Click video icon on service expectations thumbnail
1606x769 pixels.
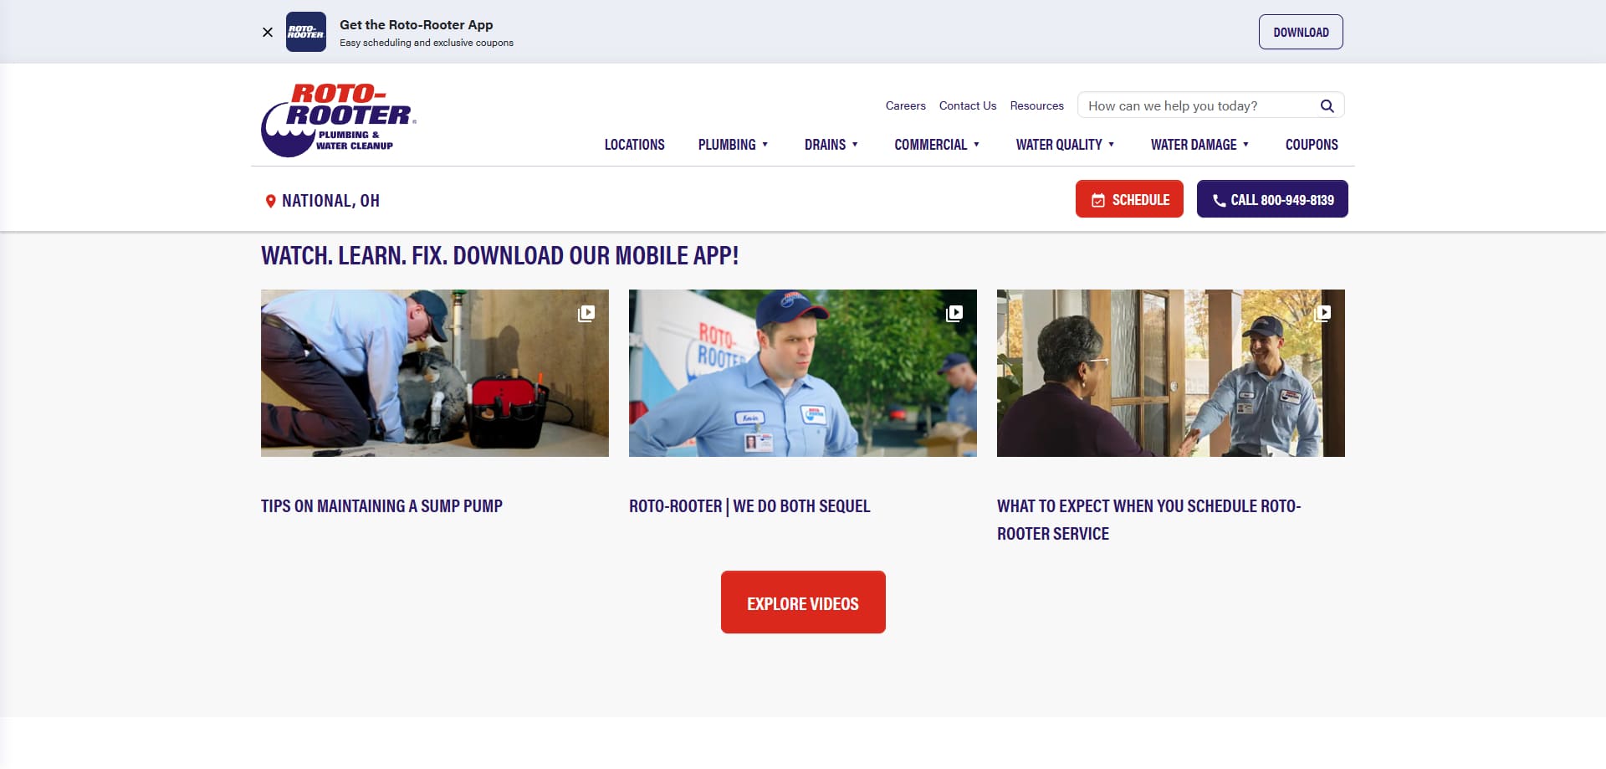coord(1322,313)
